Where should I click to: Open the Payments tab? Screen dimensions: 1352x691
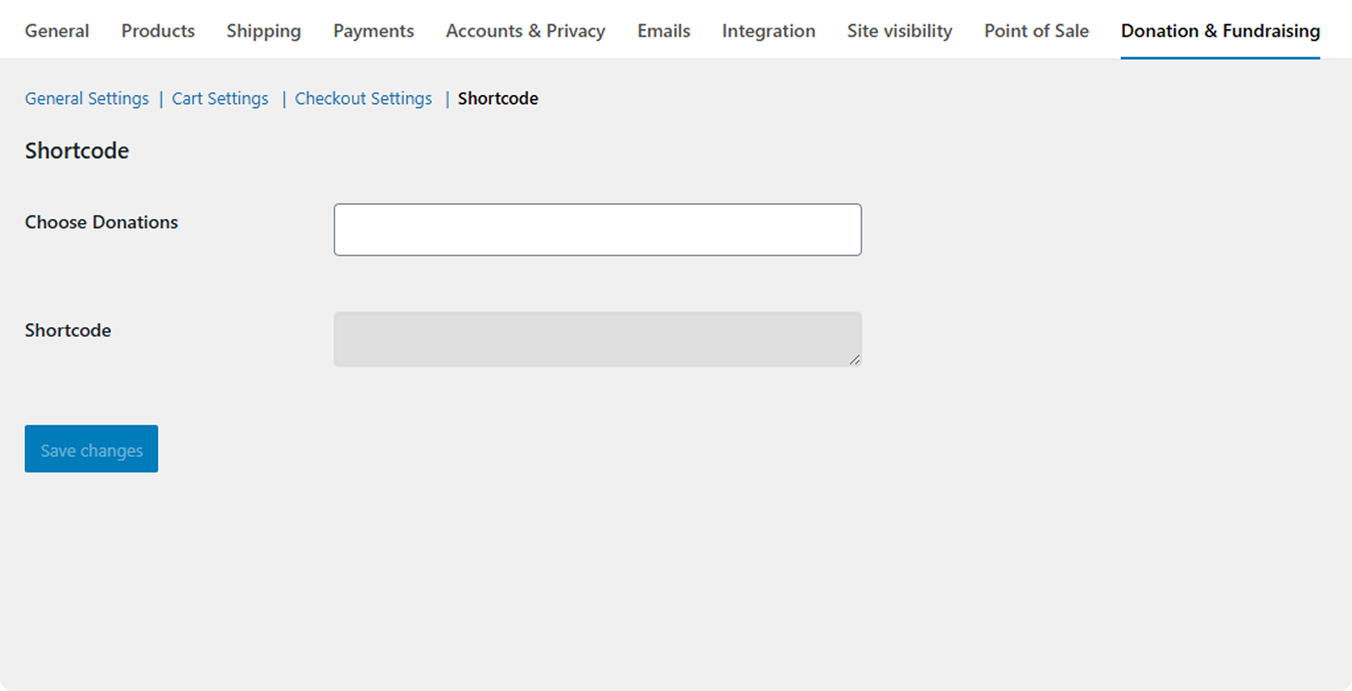click(373, 31)
